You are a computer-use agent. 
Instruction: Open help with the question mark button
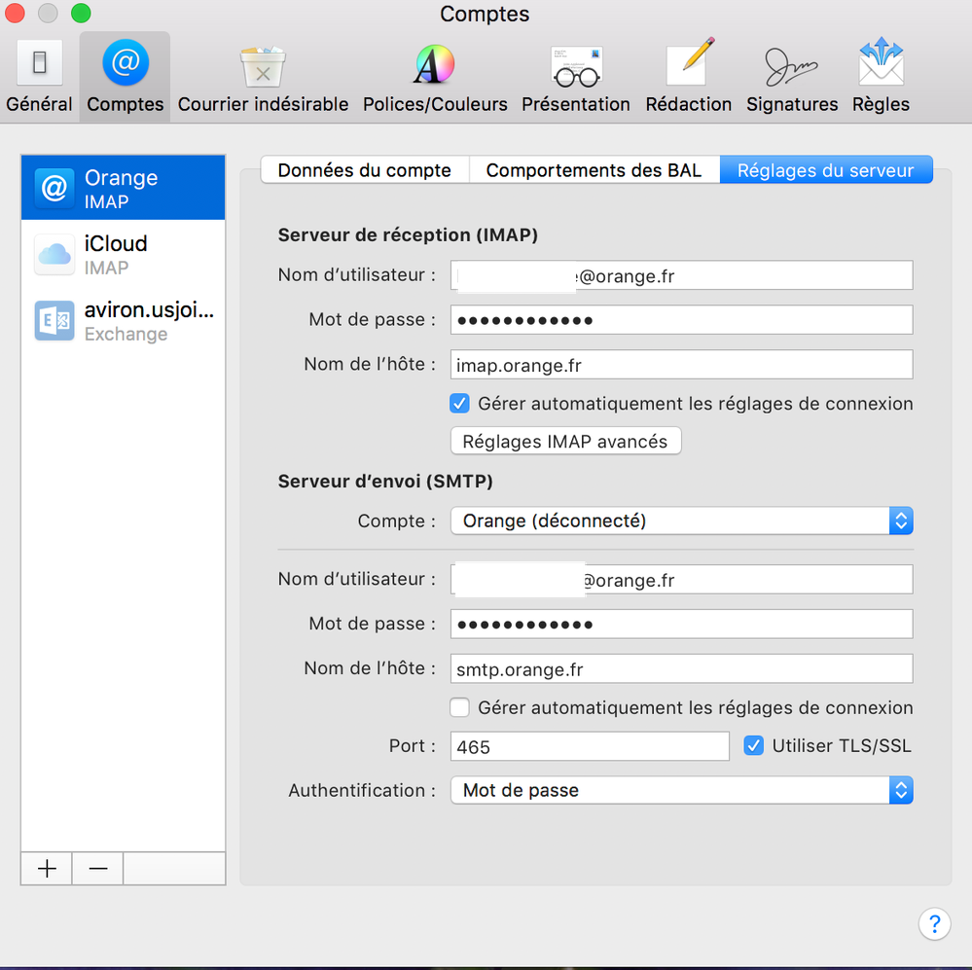pyautogui.click(x=934, y=924)
